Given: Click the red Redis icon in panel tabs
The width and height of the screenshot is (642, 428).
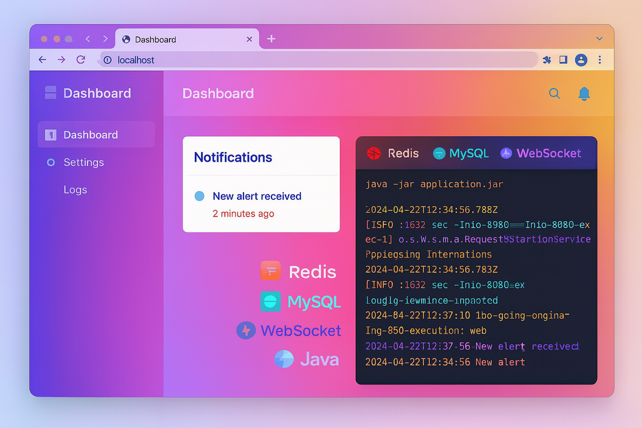Looking at the screenshot, I should (374, 153).
